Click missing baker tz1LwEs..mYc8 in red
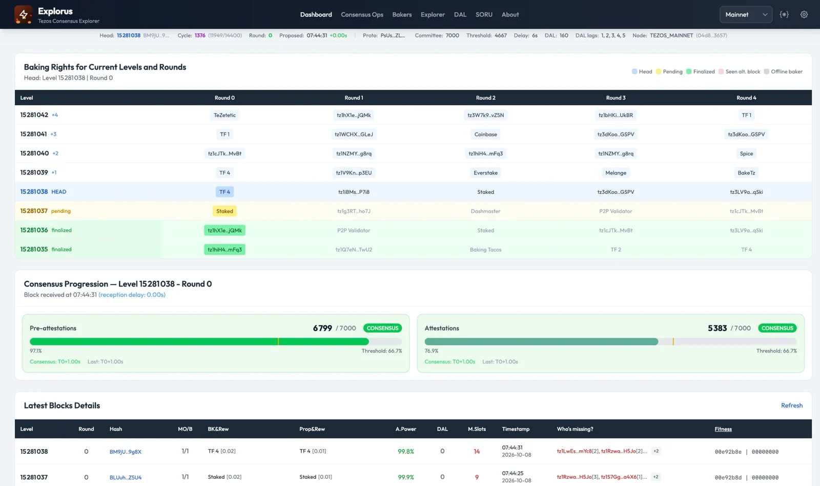 click(574, 451)
